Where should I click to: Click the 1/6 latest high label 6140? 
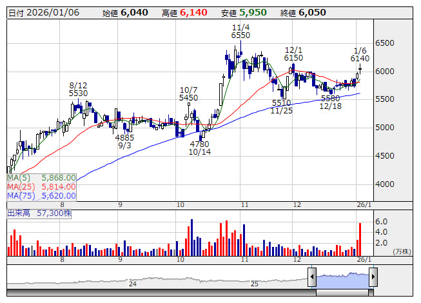point(360,54)
